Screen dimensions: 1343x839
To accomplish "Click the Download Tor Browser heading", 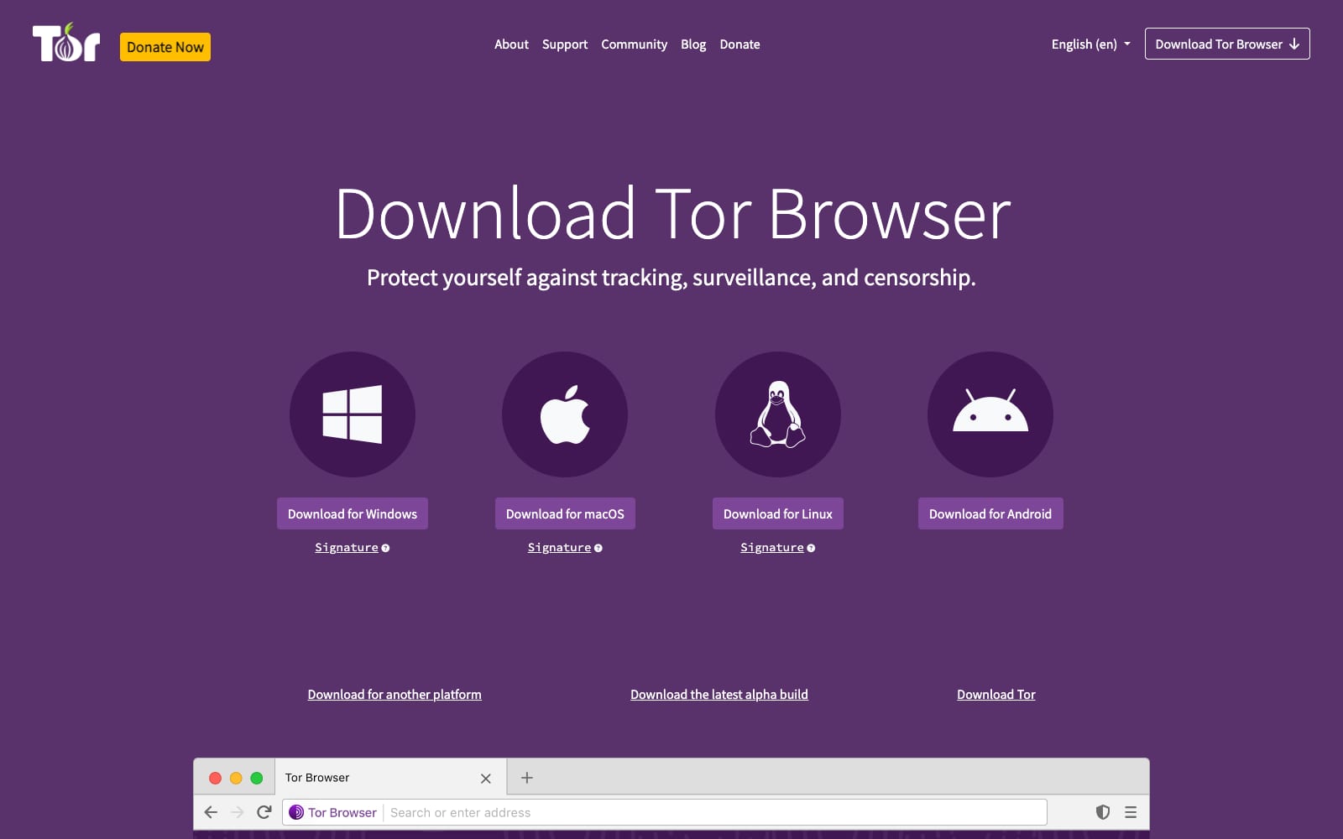I will [673, 214].
